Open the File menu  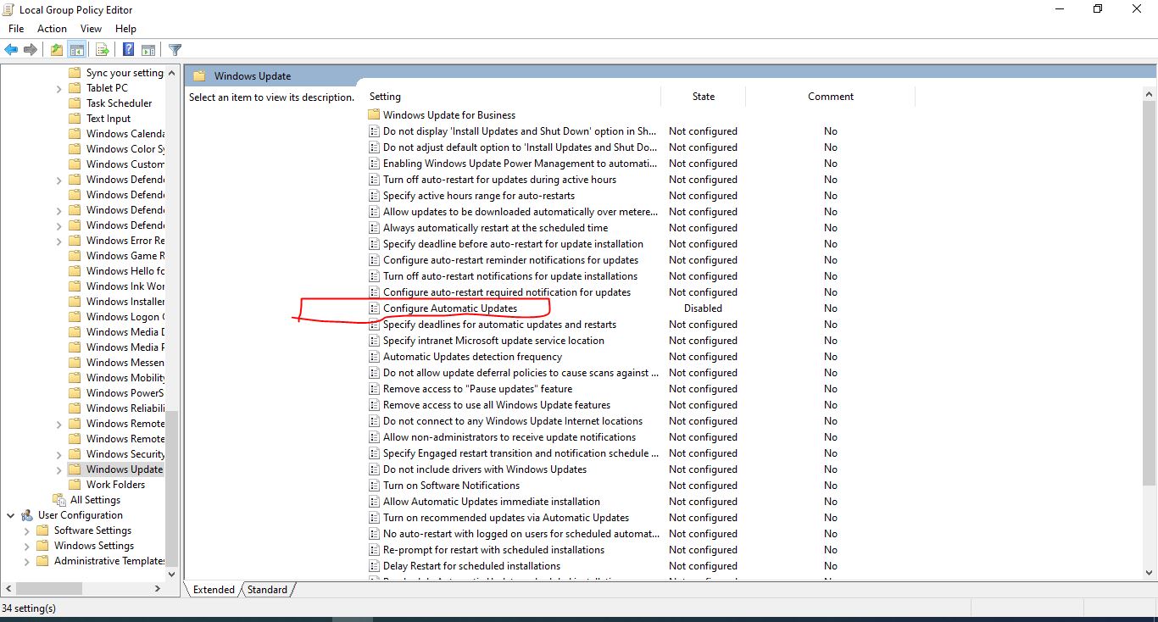pos(16,29)
